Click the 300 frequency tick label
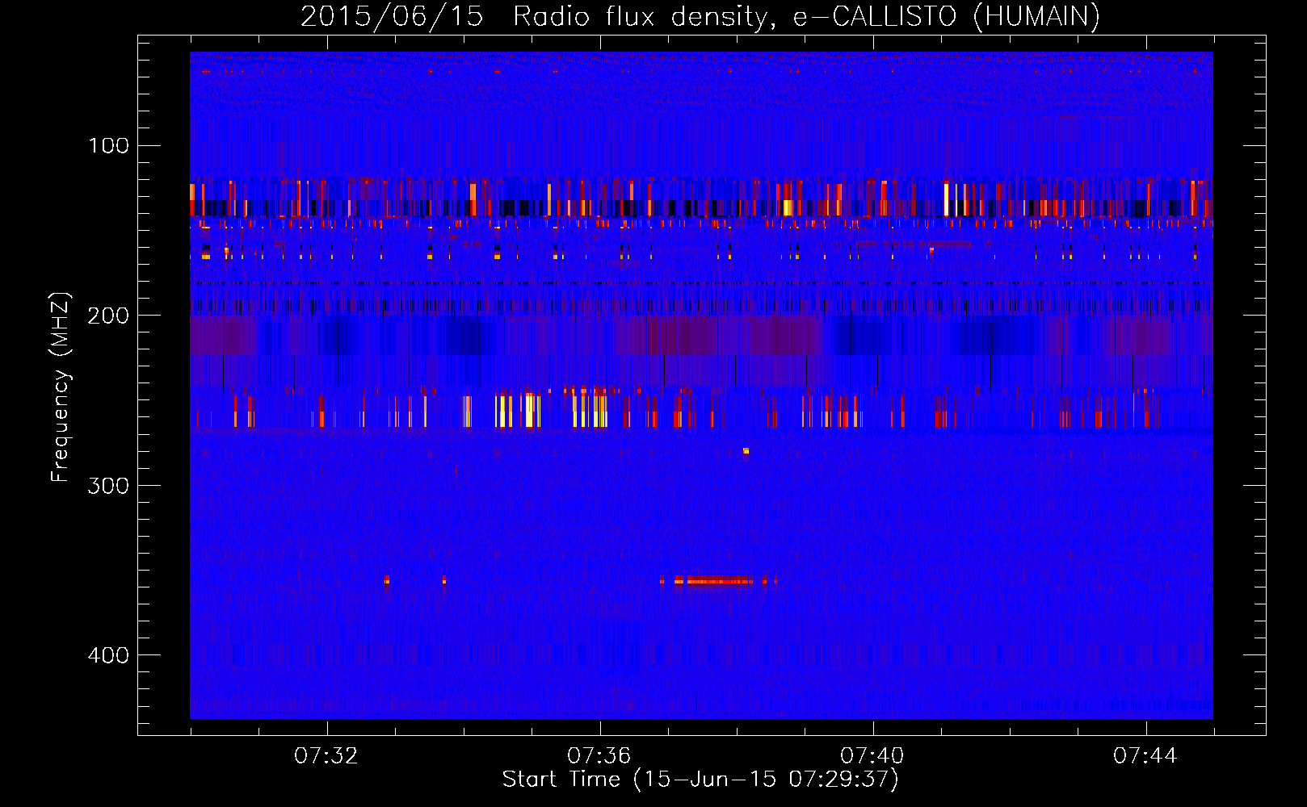Screen dimensions: 1307x807 click(108, 485)
